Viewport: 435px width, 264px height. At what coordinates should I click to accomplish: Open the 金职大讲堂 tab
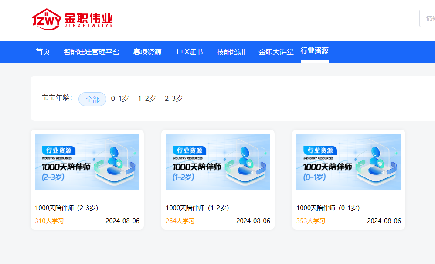click(276, 52)
